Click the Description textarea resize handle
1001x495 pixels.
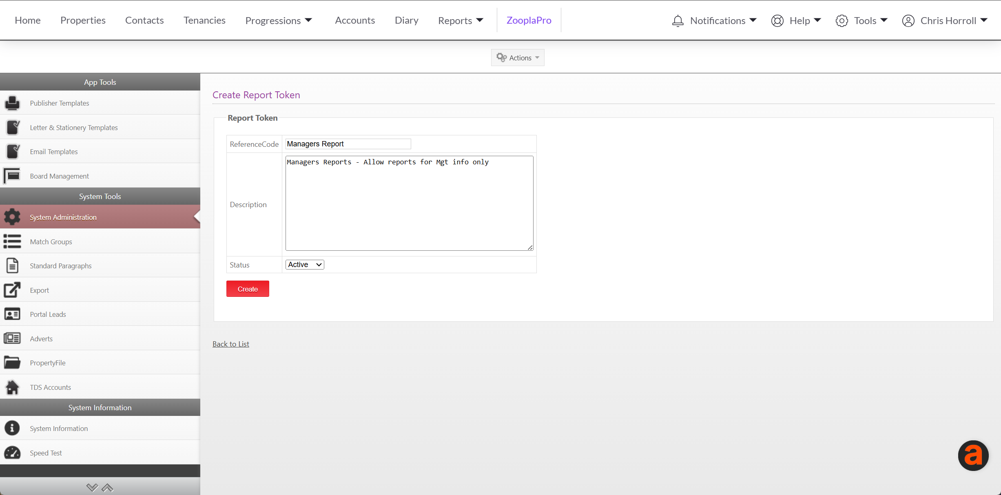tap(530, 247)
